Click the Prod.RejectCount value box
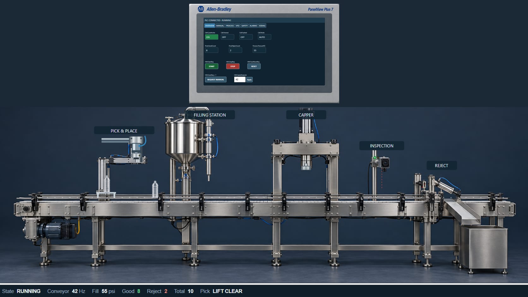This screenshot has height=297, width=528. point(236,50)
